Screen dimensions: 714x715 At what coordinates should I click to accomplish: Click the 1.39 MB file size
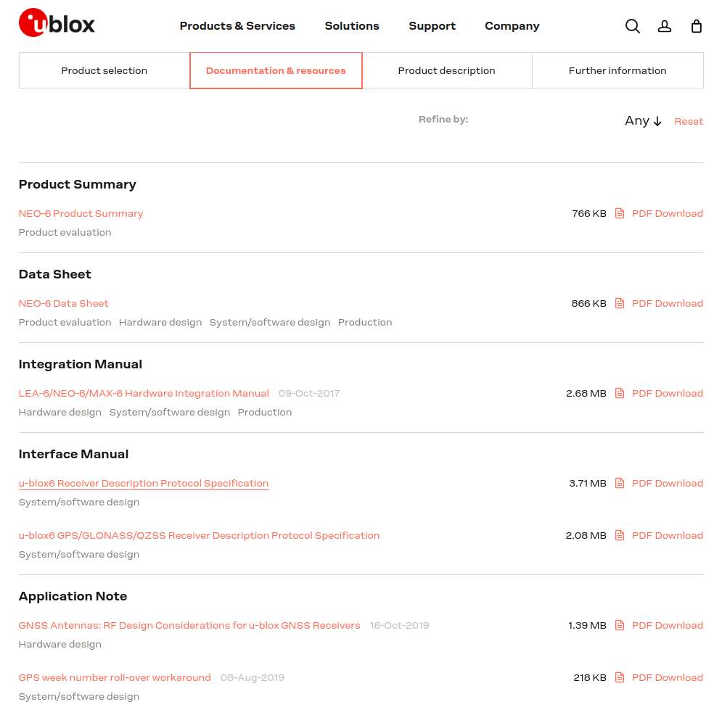pos(587,625)
